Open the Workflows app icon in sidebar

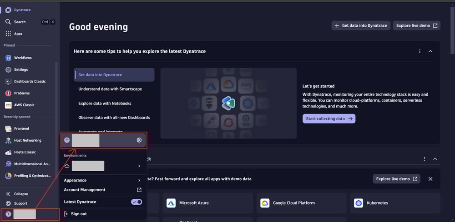(8, 58)
